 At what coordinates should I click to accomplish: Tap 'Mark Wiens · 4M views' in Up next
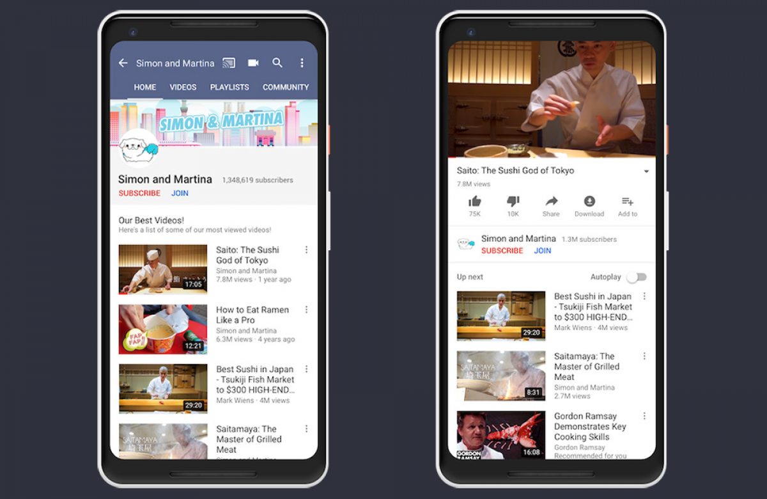coord(591,328)
